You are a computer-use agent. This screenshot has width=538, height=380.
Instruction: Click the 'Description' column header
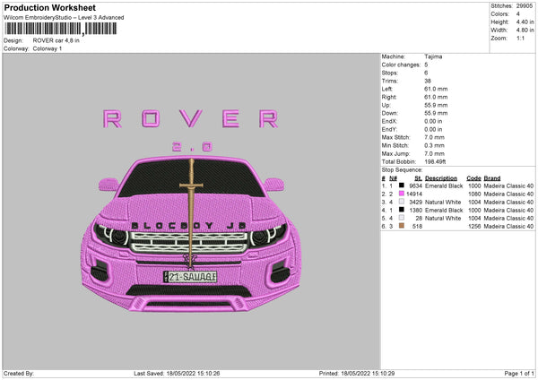coord(441,178)
